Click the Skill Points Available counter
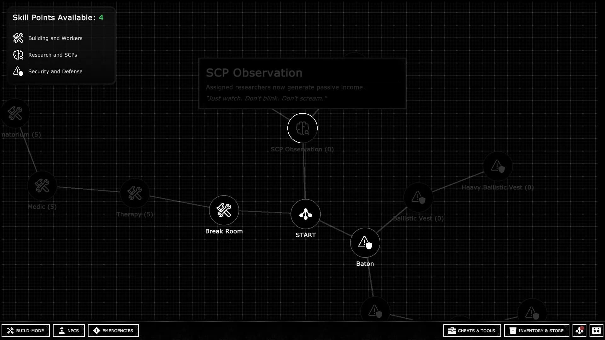 [x=58, y=18]
